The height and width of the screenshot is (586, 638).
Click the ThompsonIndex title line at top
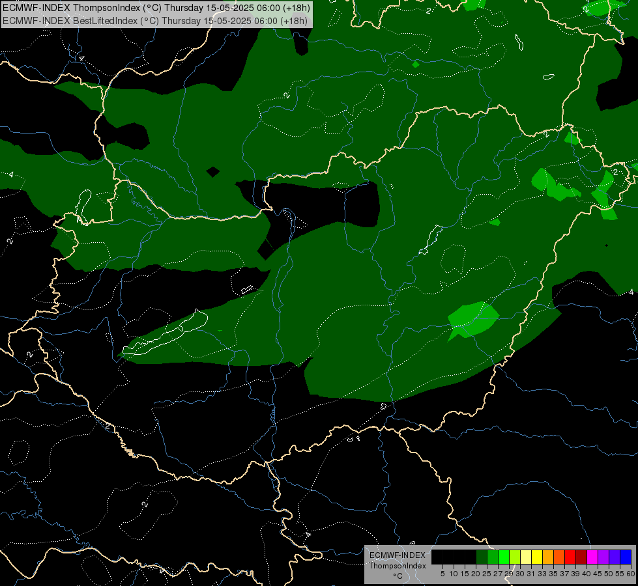point(156,7)
